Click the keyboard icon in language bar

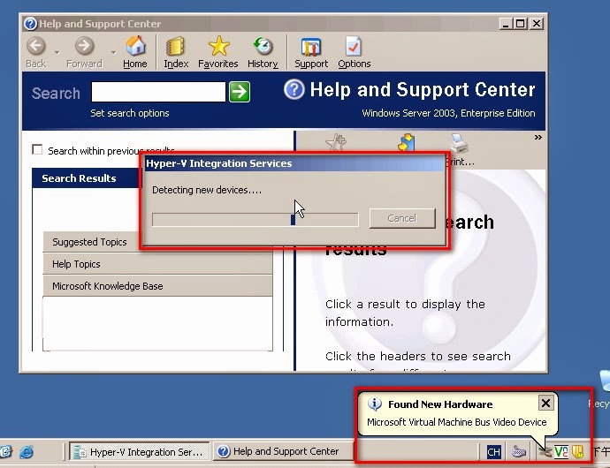519,452
